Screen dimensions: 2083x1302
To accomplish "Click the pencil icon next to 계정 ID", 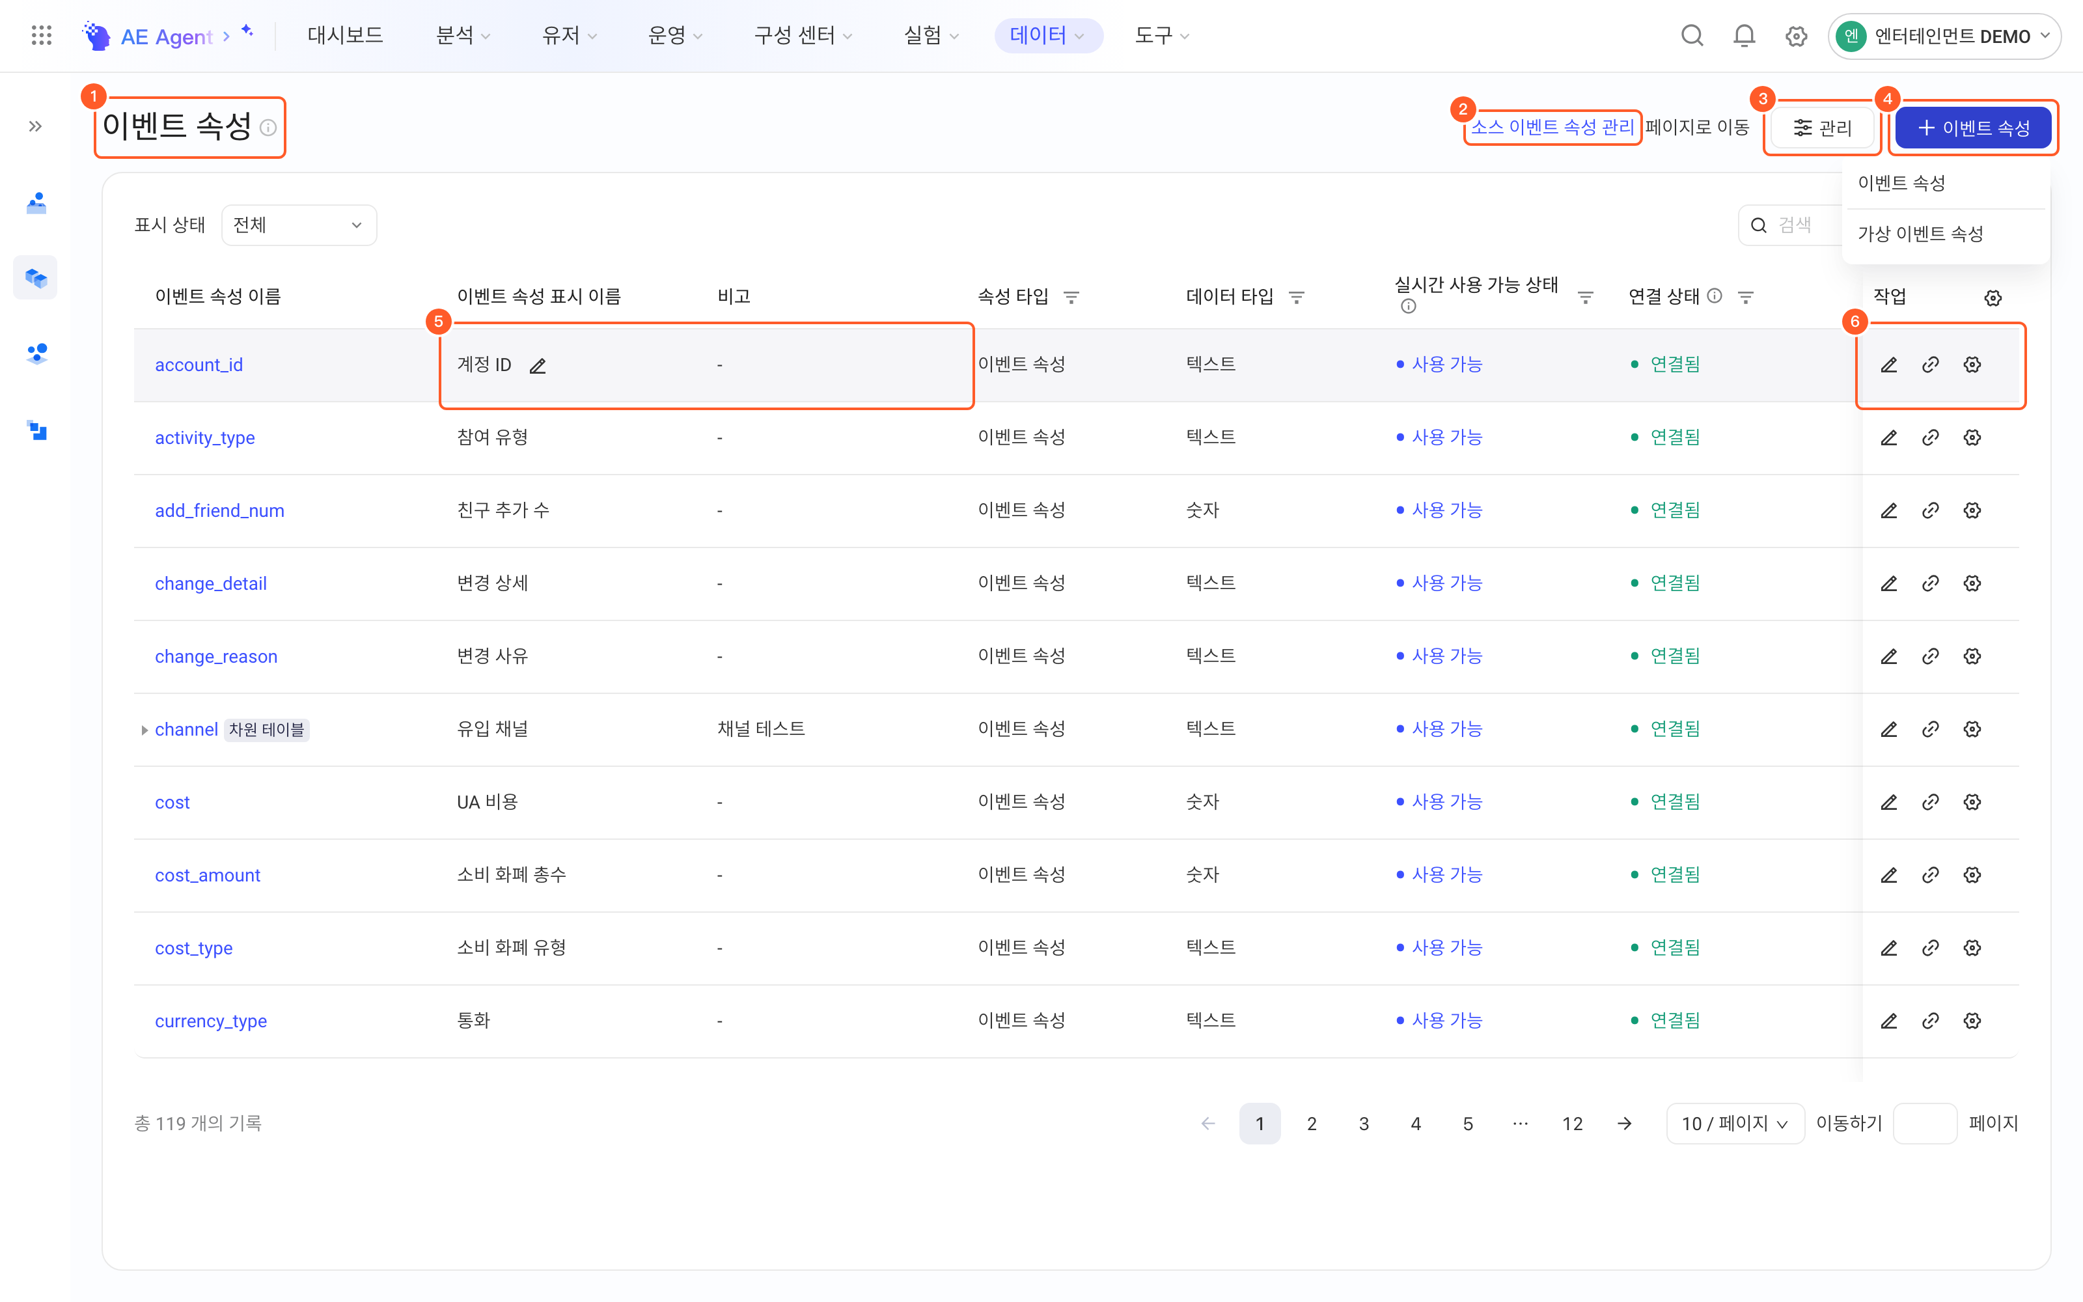I will tap(538, 366).
